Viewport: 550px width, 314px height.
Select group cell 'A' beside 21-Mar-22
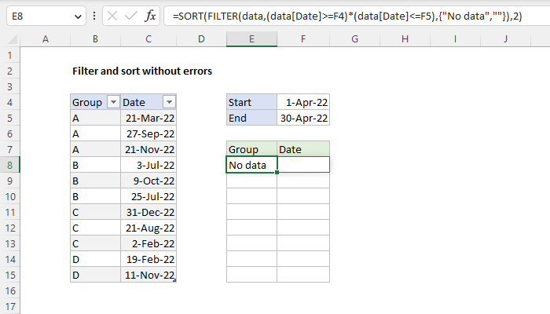tap(95, 118)
